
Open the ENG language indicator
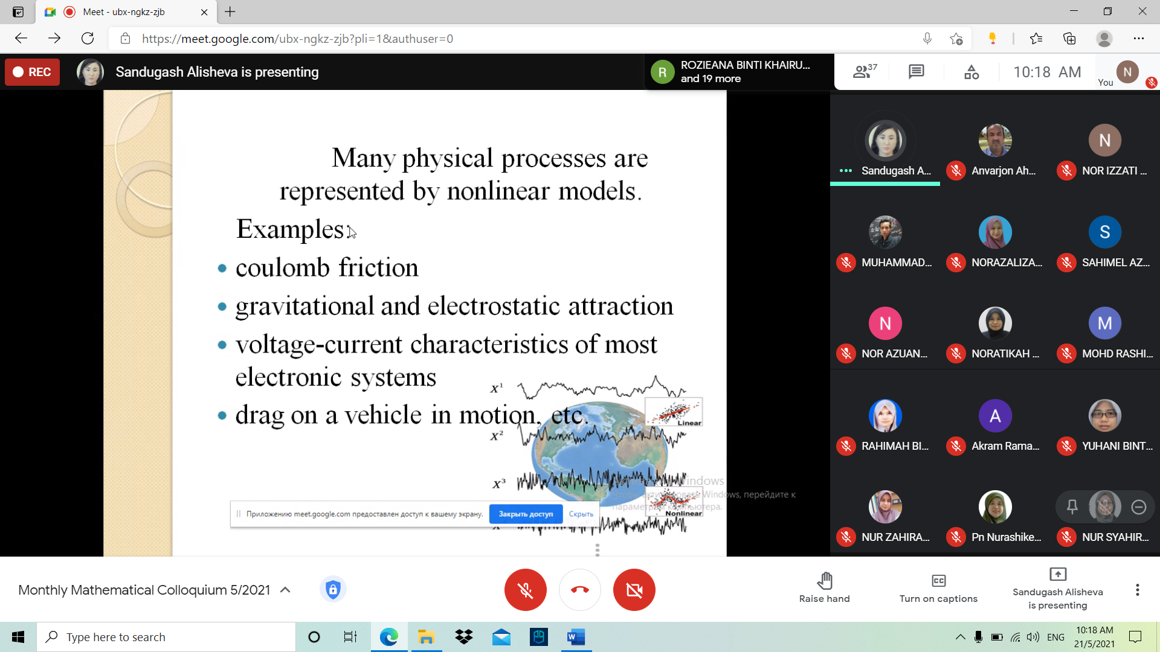pos(1055,637)
